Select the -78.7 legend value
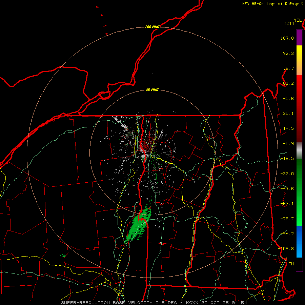 [x=287, y=219]
